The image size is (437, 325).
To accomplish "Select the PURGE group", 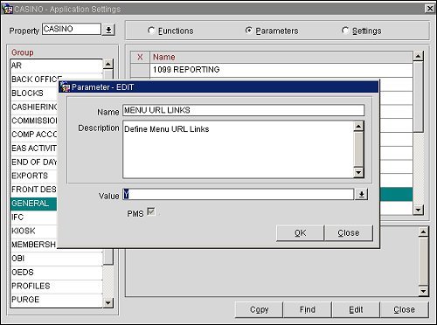I will click(57, 300).
